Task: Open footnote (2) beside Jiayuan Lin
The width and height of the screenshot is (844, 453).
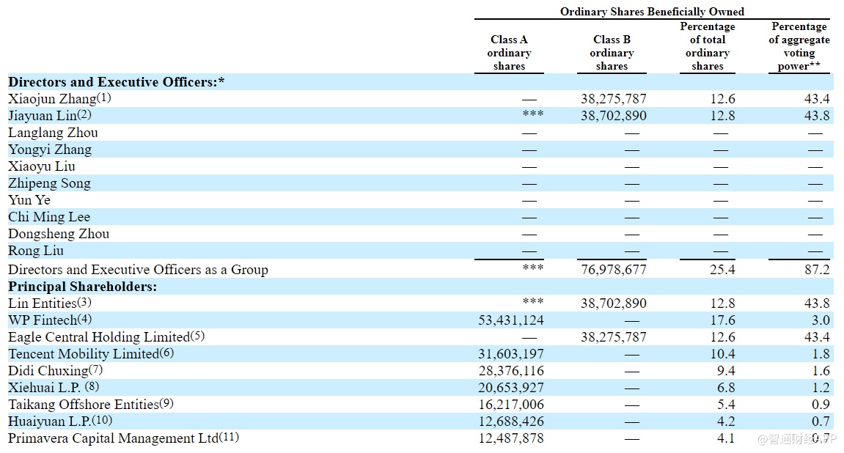Action: click(x=84, y=114)
